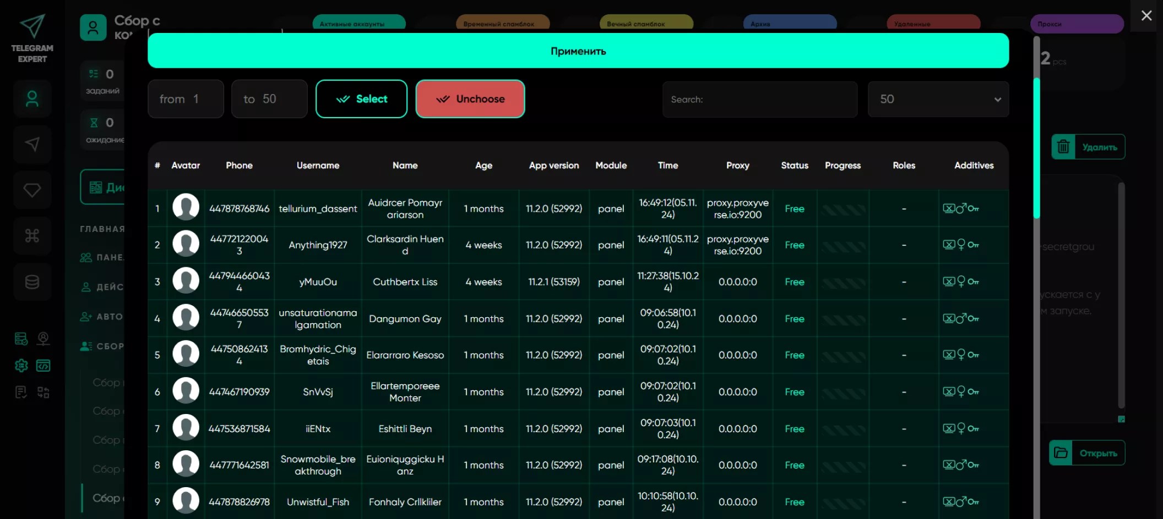
Task: Switch to Прокси tab
Action: pos(1077,24)
